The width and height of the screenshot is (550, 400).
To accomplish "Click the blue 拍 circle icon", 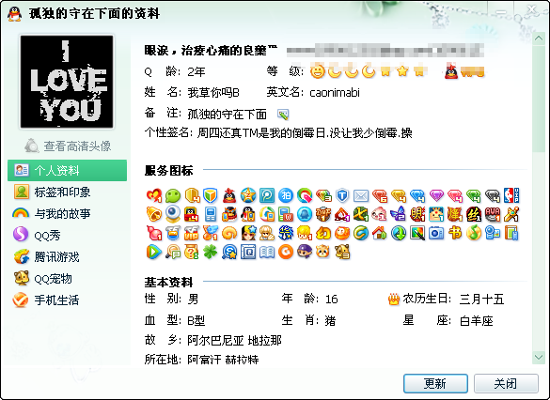I will tap(286, 196).
